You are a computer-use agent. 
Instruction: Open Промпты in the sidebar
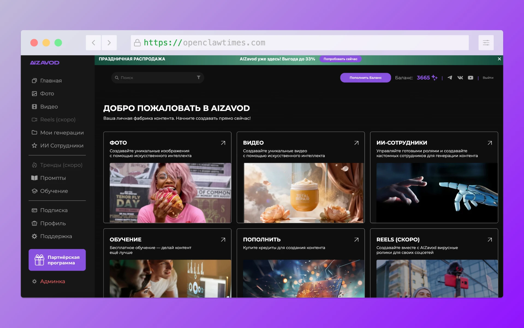coord(53,178)
